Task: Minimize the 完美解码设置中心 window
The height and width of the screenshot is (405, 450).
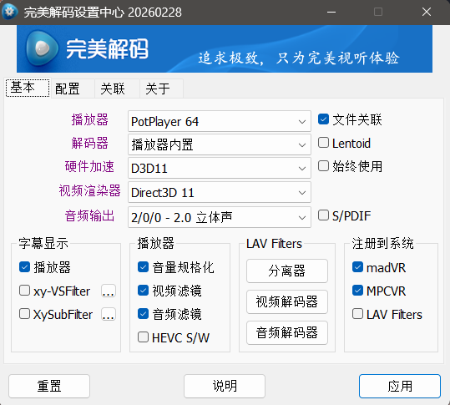Action: [x=331, y=12]
